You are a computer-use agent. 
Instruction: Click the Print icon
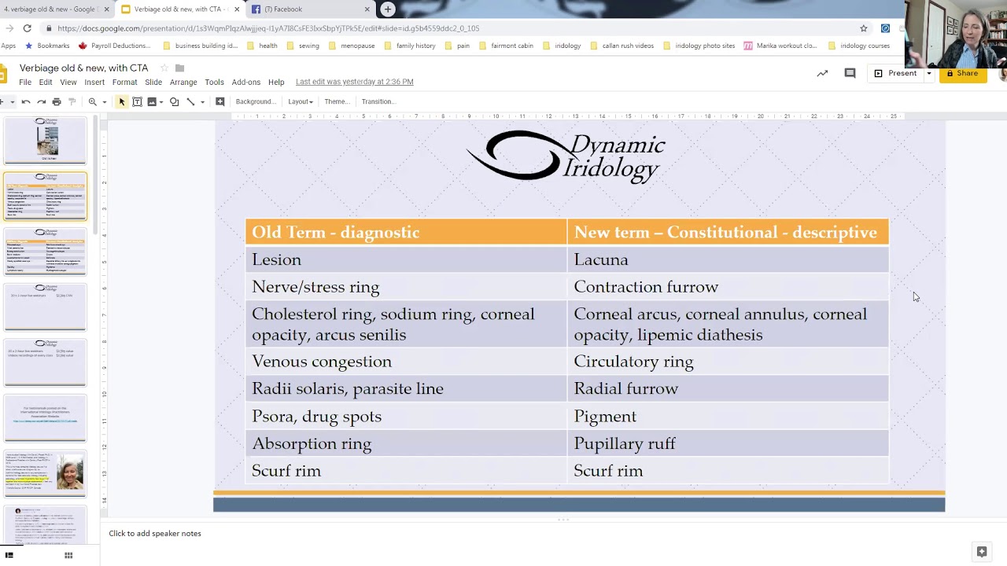pyautogui.click(x=57, y=101)
